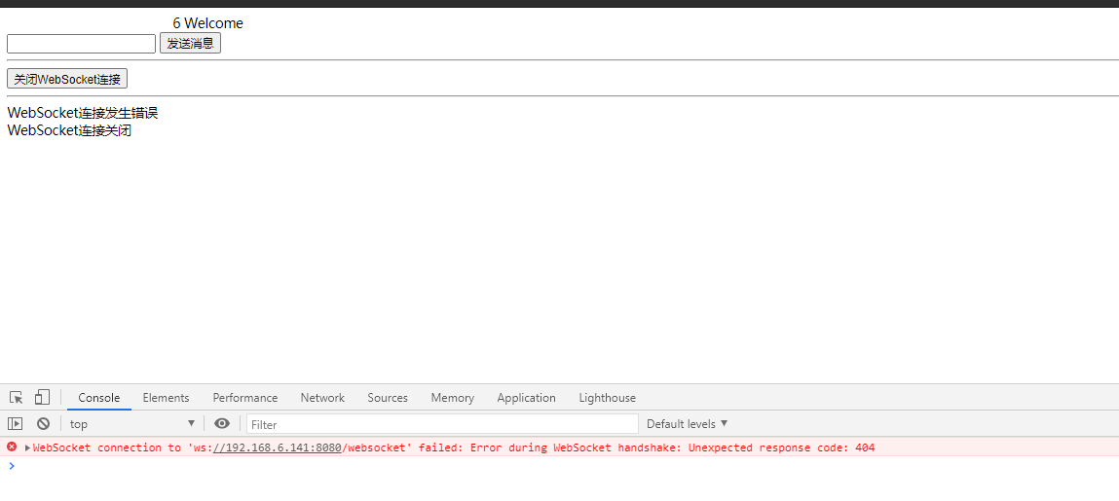Open the Lighthouse tab
This screenshot has width=1119, height=501.
tap(608, 398)
